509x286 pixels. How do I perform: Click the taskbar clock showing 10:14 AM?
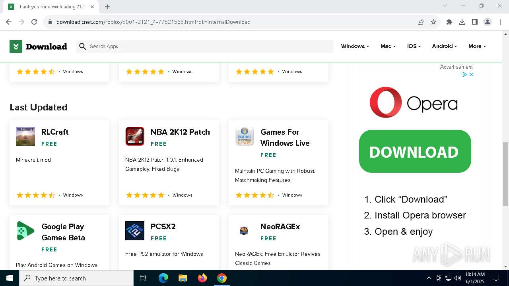pos(475,278)
